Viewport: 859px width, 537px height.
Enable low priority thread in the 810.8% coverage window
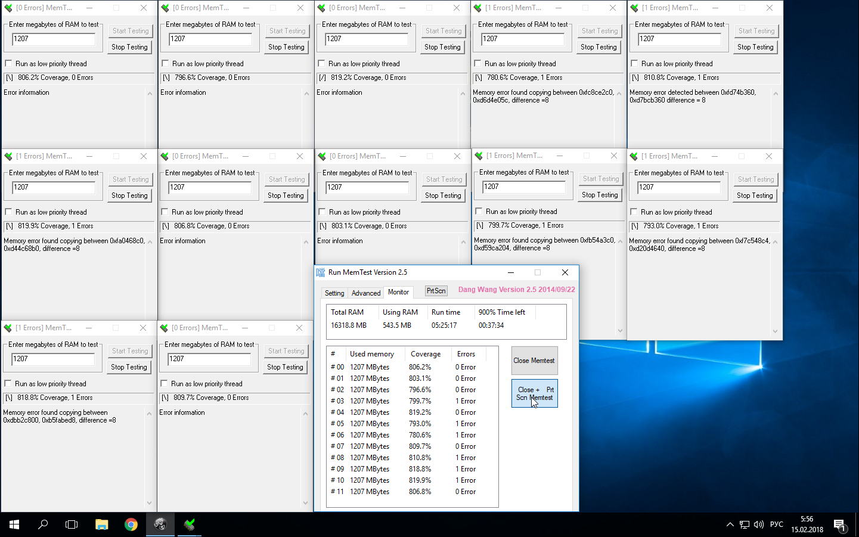click(634, 64)
